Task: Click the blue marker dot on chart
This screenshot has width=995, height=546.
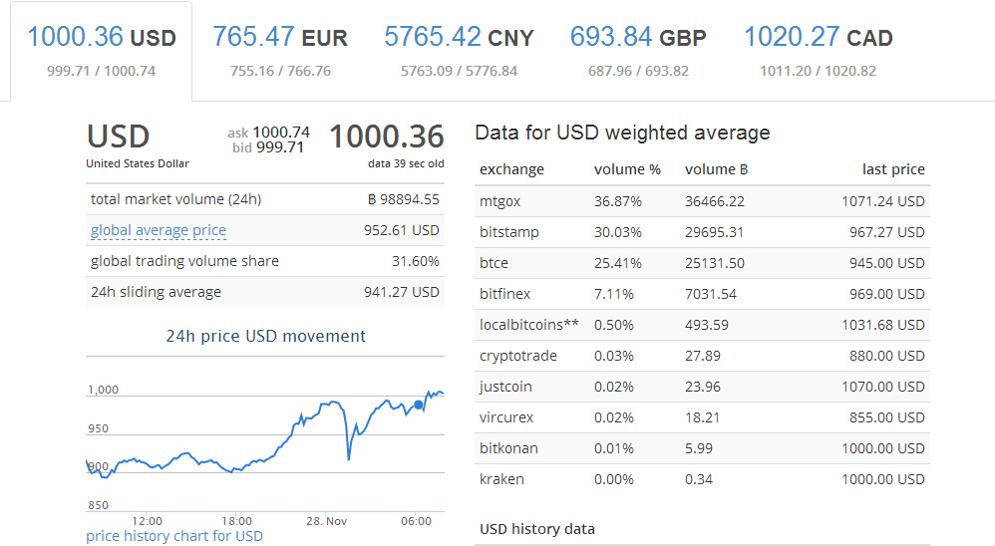Action: point(418,405)
